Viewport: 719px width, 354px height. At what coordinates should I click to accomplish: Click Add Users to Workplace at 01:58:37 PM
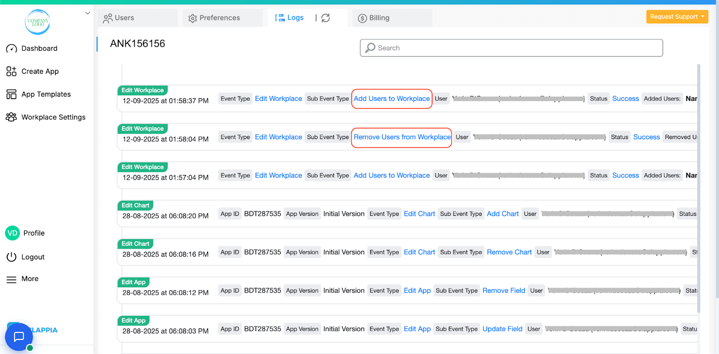pos(392,99)
